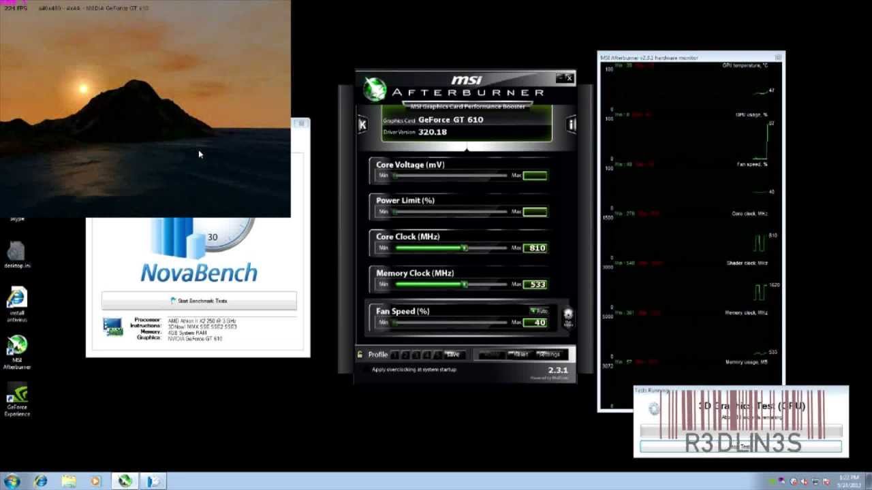The height and width of the screenshot is (490, 872).
Task: Click the Afterburner version '2.3.1' text
Action: click(x=557, y=370)
